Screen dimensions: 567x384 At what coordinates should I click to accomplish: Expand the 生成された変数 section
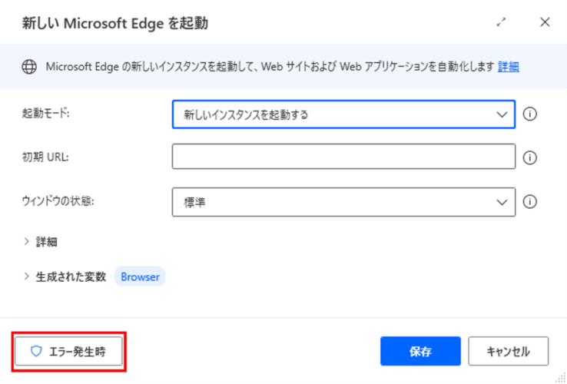pyautogui.click(x=65, y=277)
